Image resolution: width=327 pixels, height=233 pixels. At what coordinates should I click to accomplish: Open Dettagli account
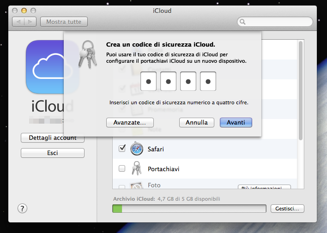tap(53, 138)
